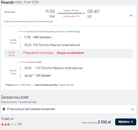
Task: Click the Długie oczekiwanie warning text
Action: click(x=70, y=53)
